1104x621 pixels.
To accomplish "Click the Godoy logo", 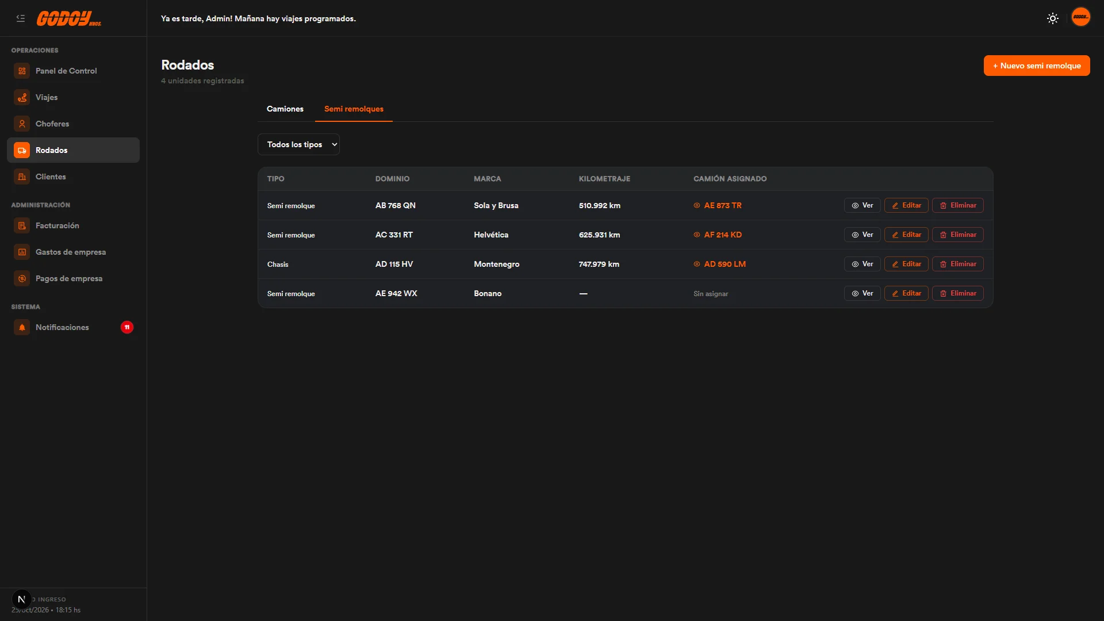I will tap(69, 19).
